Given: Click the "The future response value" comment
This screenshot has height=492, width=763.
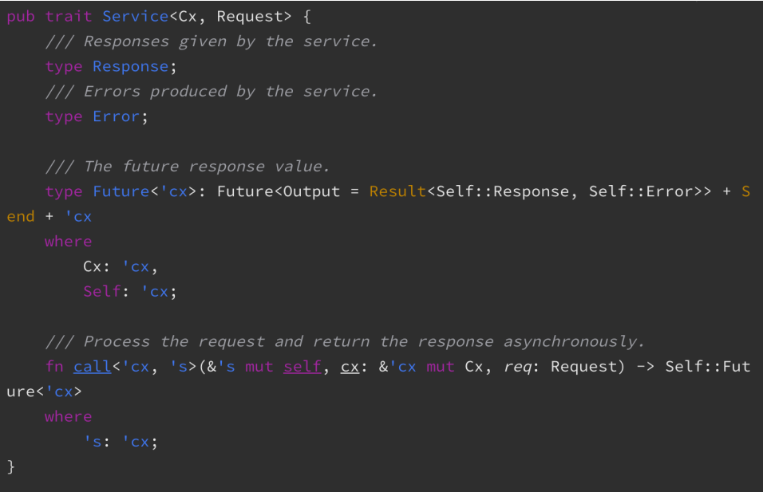Looking at the screenshot, I should 187,167.
